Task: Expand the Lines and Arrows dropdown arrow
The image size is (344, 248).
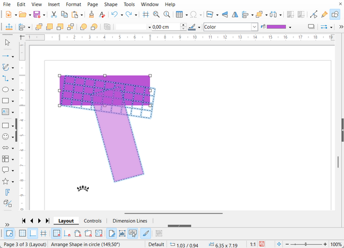Action: pos(14,56)
